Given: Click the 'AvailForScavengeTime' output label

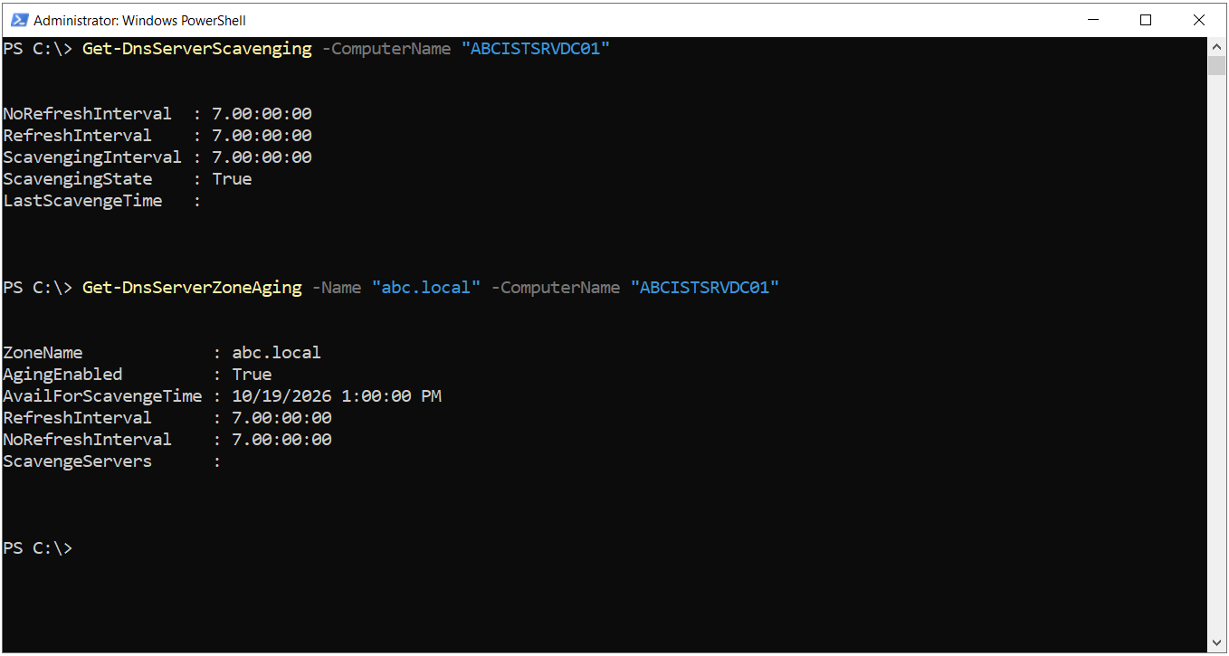Looking at the screenshot, I should coord(102,396).
